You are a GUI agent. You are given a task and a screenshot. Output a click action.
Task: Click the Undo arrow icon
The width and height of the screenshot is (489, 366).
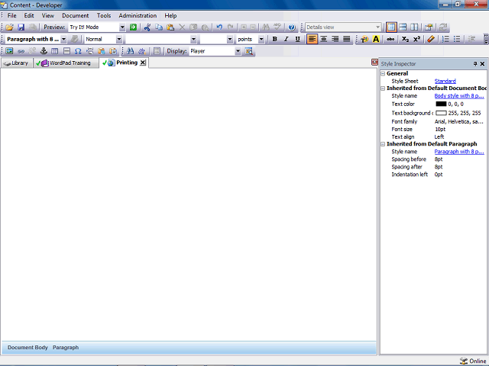(x=219, y=27)
